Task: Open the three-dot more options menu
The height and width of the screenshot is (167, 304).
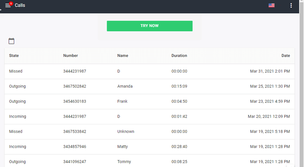Action: [291, 5]
